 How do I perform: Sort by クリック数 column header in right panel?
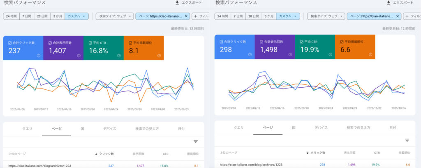pyautogui.click(x=316, y=152)
